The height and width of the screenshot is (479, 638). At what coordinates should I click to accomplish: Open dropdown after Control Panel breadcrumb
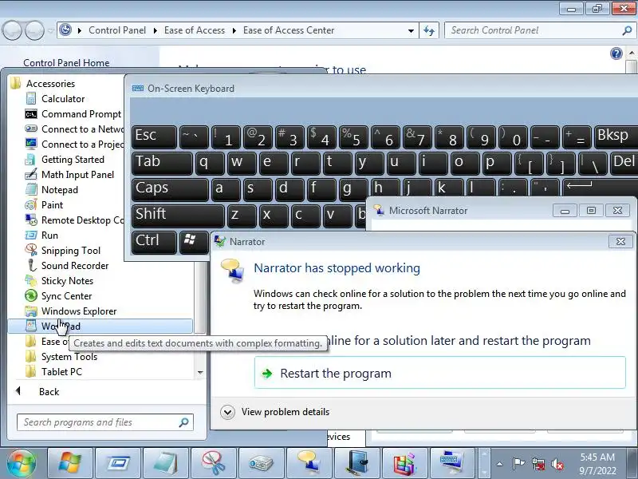point(155,30)
